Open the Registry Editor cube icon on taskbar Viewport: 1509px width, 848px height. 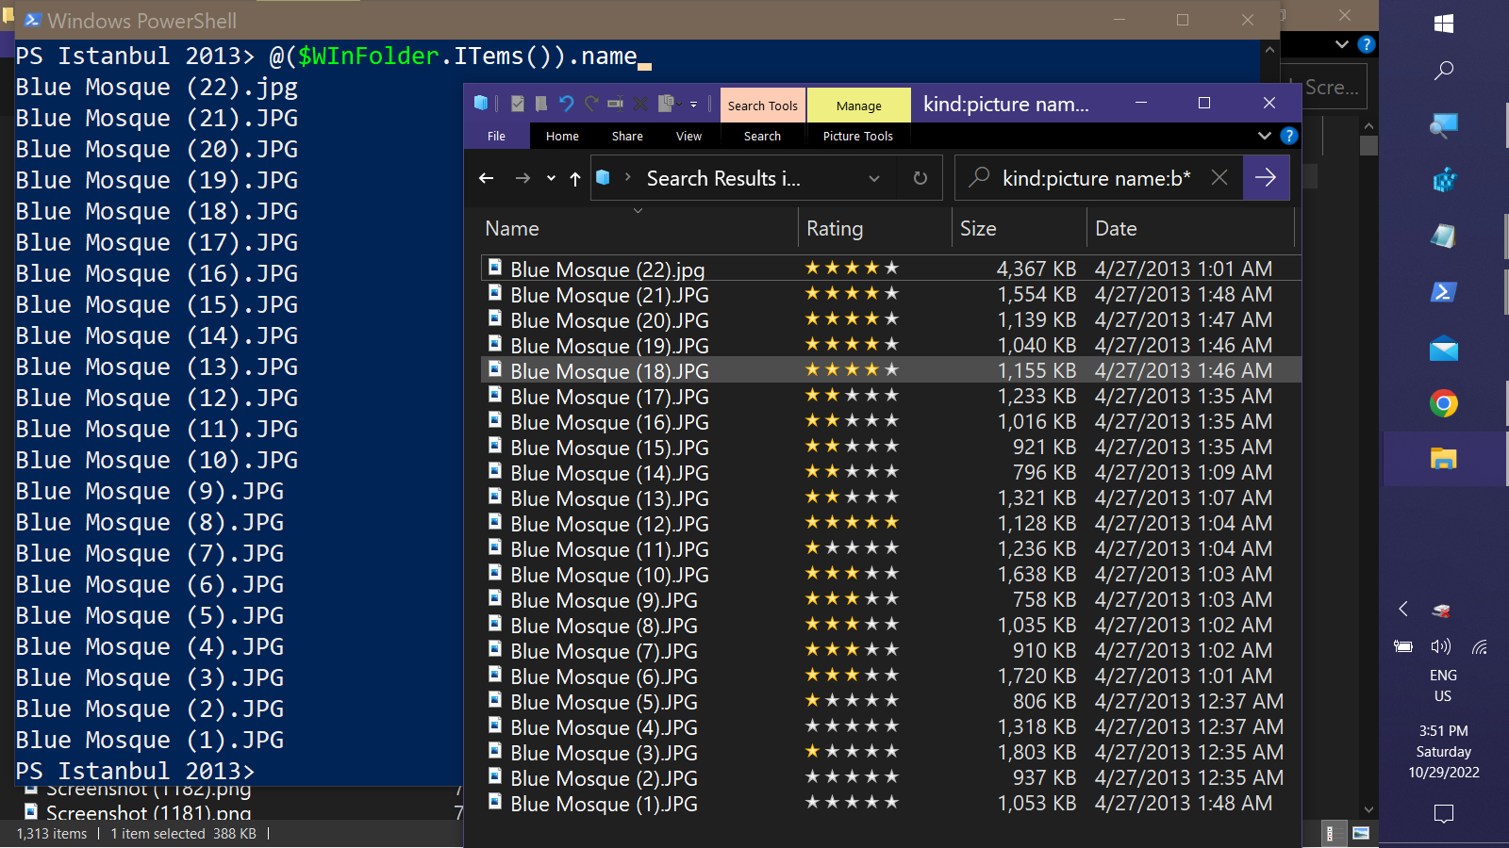pos(1443,179)
